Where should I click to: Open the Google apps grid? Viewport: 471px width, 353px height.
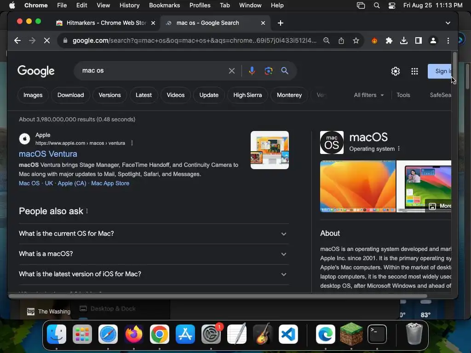point(414,71)
